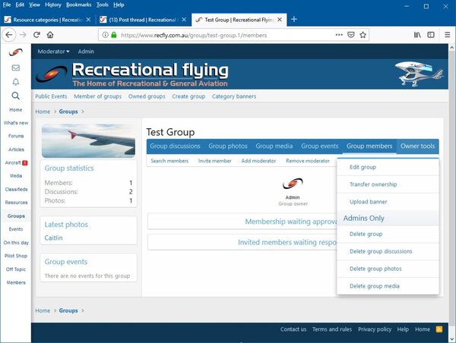Open the Caitlin latest photos link
456x343 pixels.
click(54, 238)
